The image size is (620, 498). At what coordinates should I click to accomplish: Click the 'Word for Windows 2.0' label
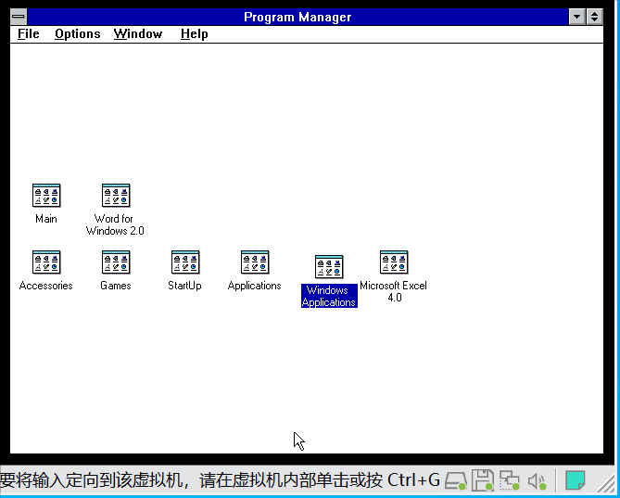(x=115, y=224)
